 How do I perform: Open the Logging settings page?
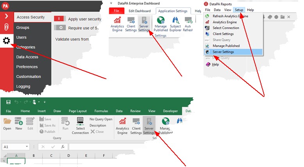point(23,86)
